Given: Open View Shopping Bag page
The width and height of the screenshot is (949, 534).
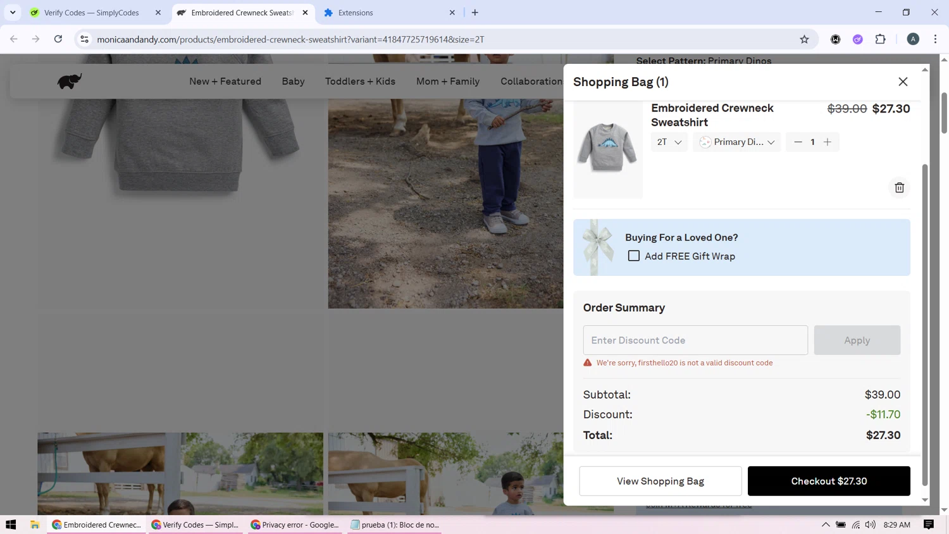Looking at the screenshot, I should click(x=661, y=481).
